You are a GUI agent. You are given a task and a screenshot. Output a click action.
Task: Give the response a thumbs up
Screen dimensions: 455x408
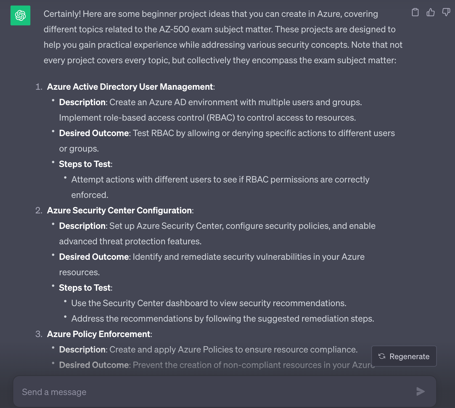(430, 12)
